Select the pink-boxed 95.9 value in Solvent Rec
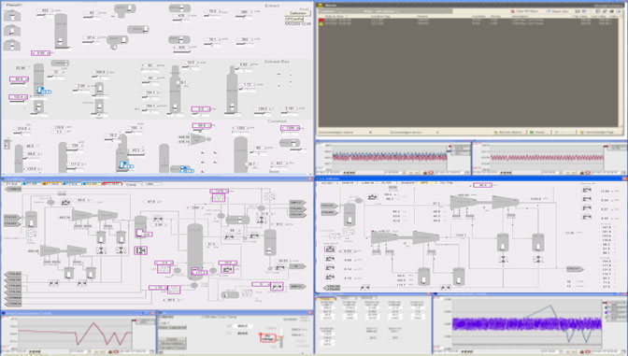Screen dimensions: 628x356 (x=20, y=79)
